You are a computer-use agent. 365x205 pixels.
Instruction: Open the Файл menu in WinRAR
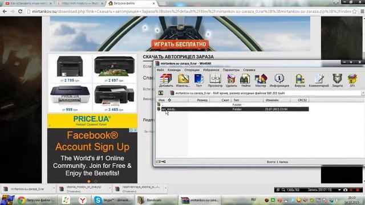pos(160,69)
